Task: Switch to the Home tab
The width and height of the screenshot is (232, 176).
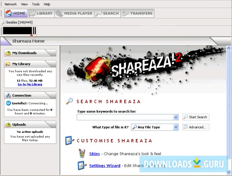Action: [x=16, y=13]
